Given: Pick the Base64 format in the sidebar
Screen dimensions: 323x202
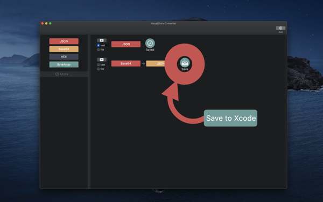Looking at the screenshot, I should pyautogui.click(x=64, y=49).
